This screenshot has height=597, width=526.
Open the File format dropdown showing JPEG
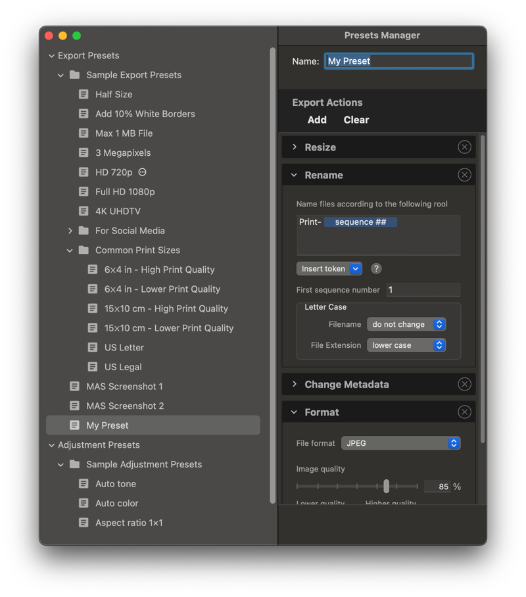tap(401, 443)
